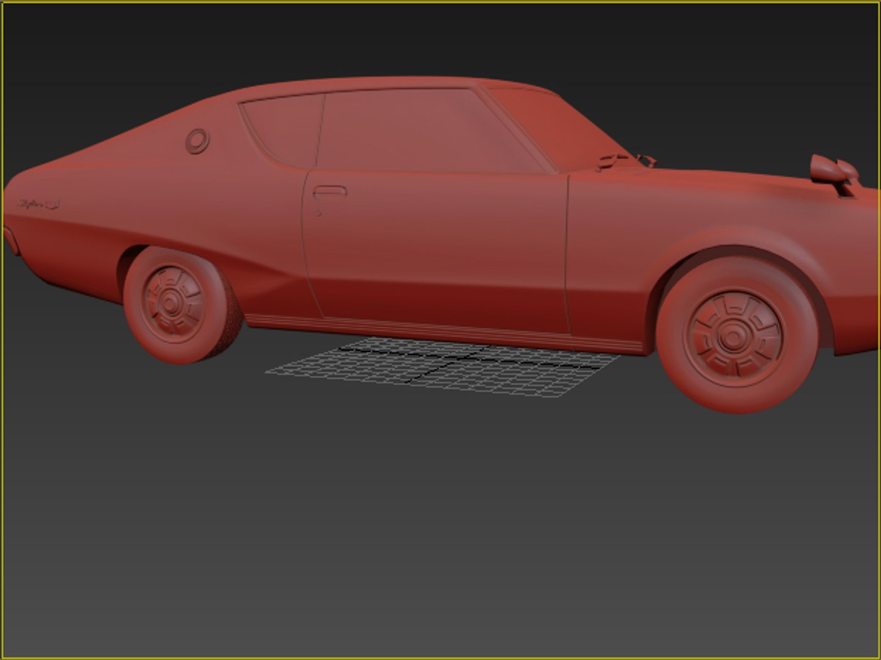Select the car's rear wheel
Viewport: 881px width, 660px height.
[x=181, y=306]
